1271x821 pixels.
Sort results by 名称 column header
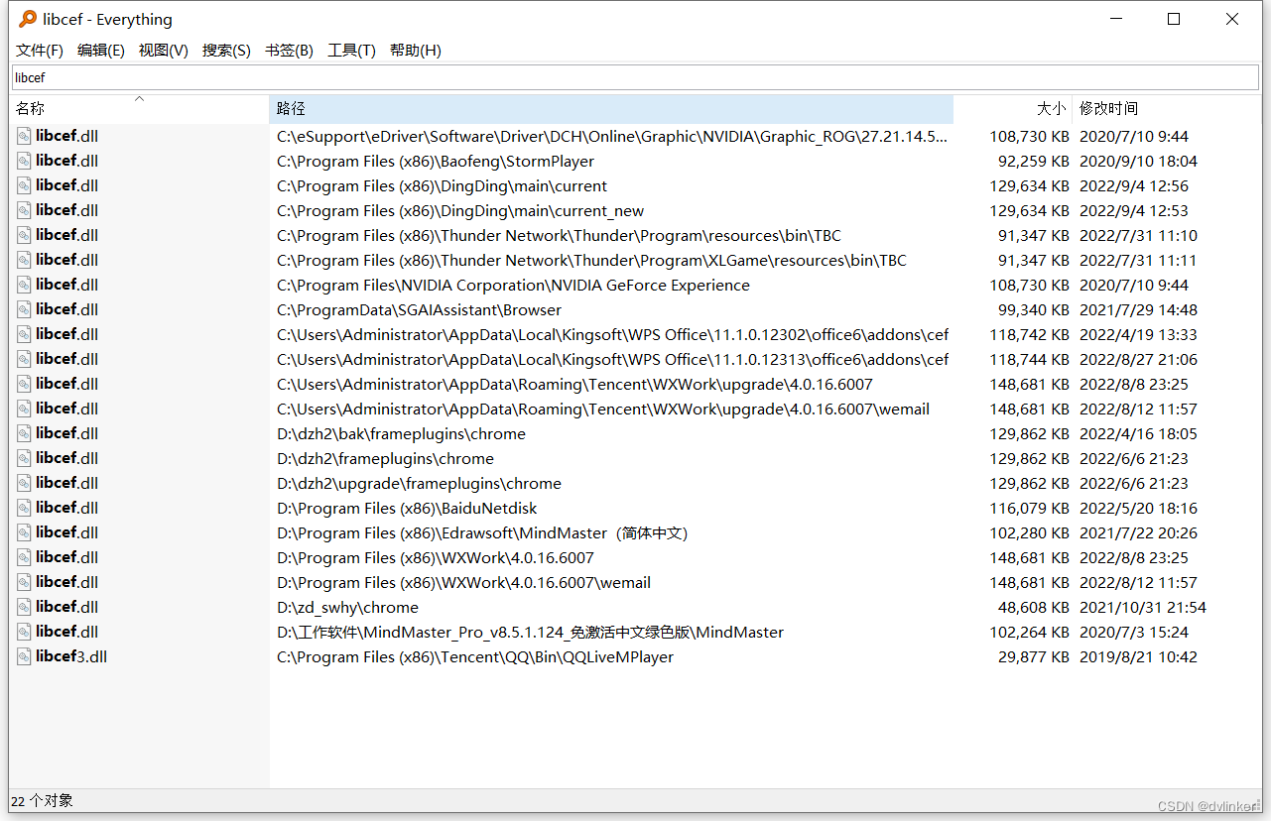pyautogui.click(x=139, y=108)
